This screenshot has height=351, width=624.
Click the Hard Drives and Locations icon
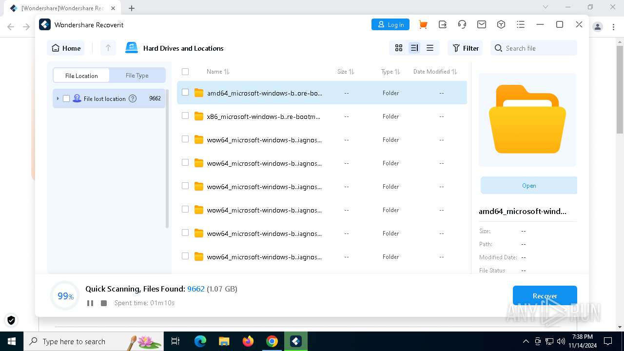click(x=132, y=48)
